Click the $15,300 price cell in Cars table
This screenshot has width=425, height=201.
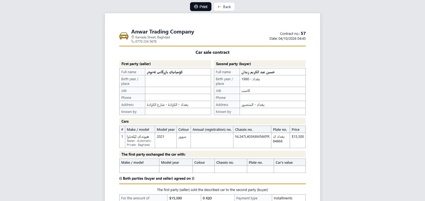tap(298, 140)
